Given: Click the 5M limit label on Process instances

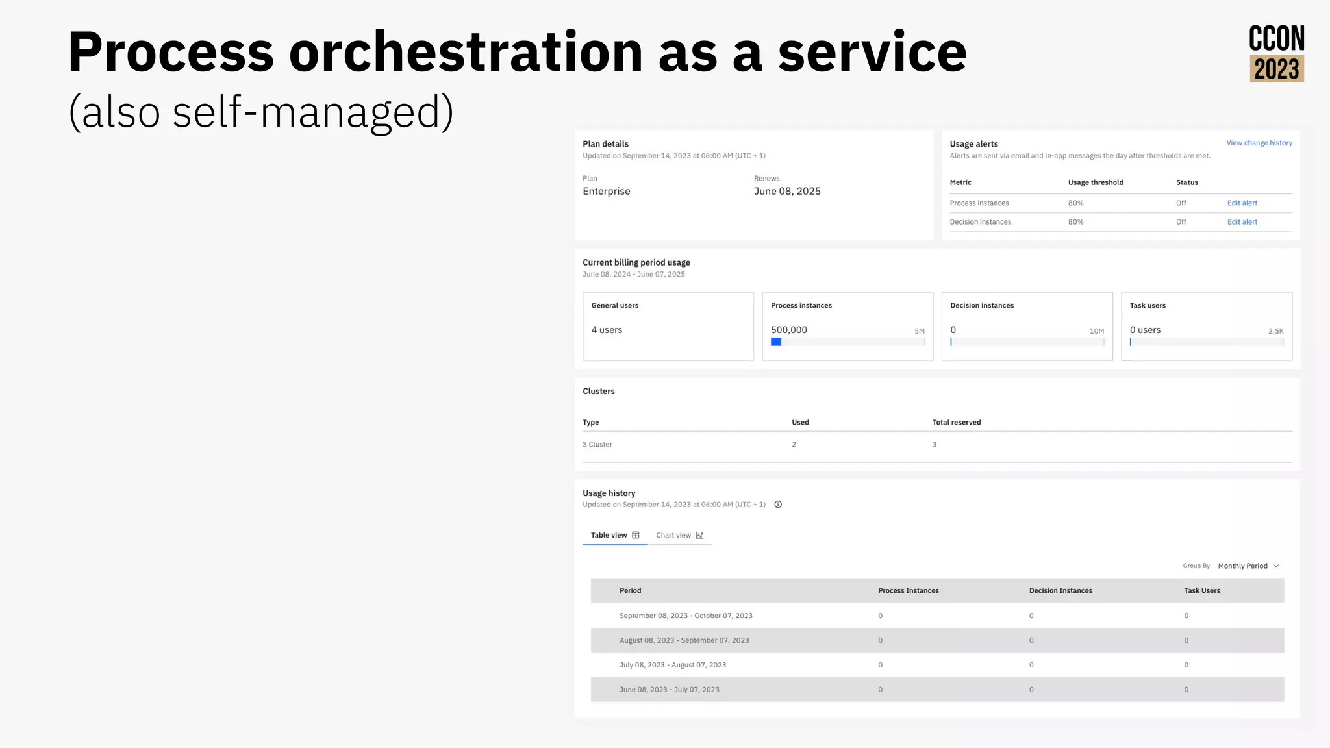Looking at the screenshot, I should (920, 331).
